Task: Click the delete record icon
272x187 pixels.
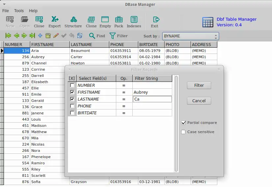Action: [x=48, y=35]
